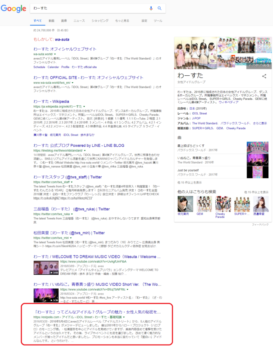Open SUPER☆GiRLS related link

click(x=202, y=128)
